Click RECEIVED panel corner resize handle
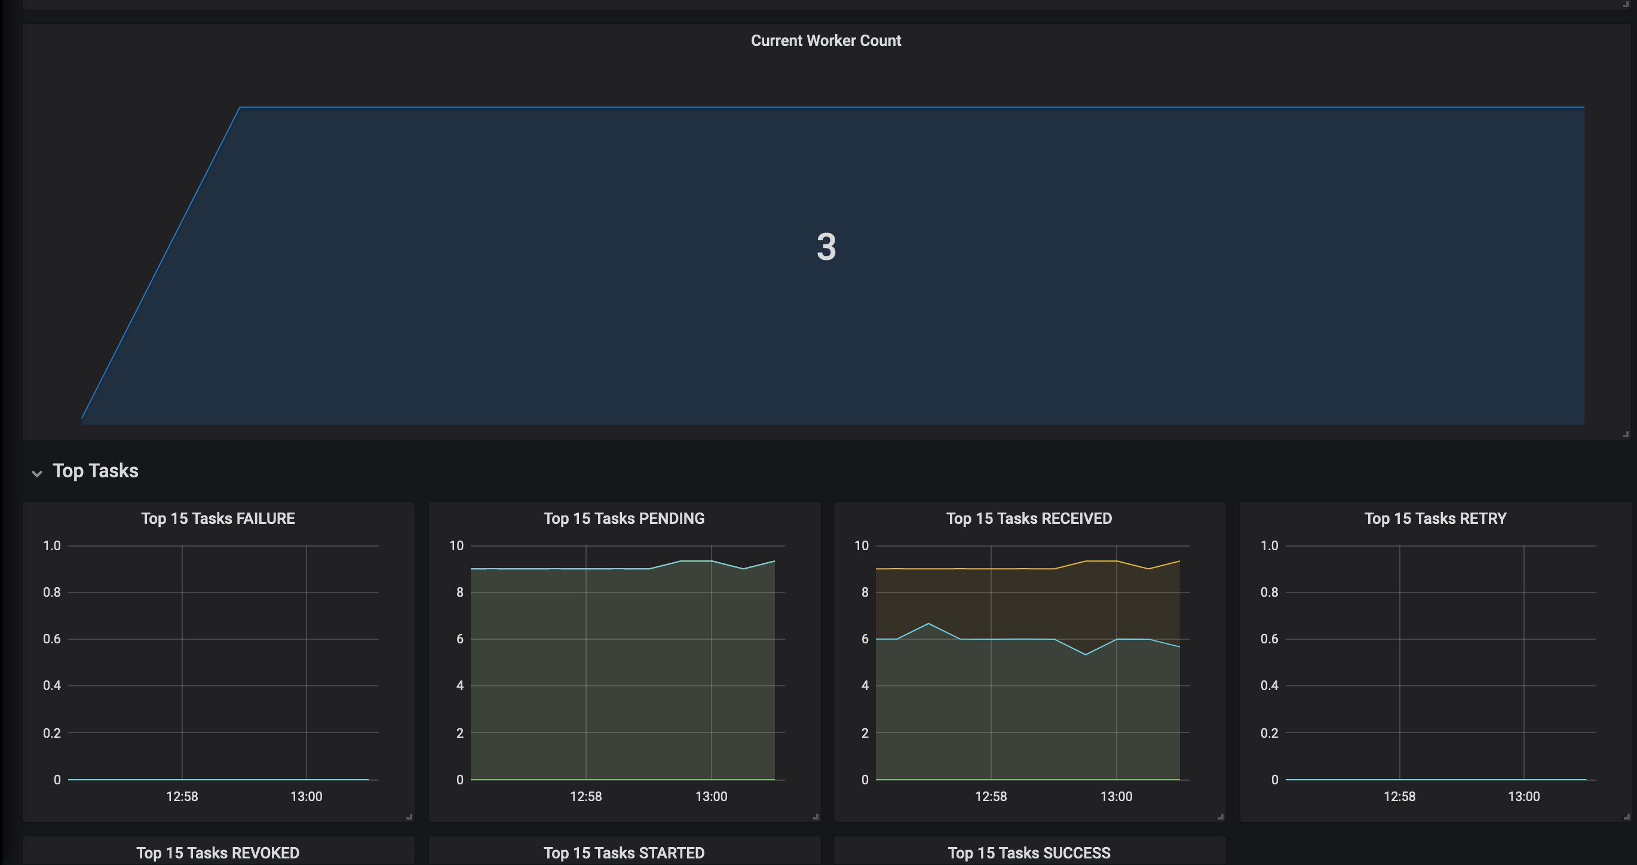 [1221, 817]
